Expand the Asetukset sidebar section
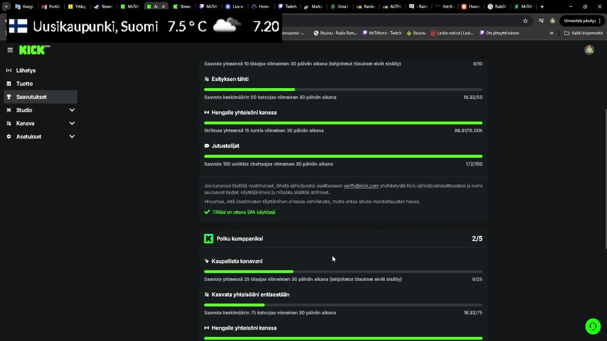This screenshot has width=607, height=341. click(x=72, y=137)
